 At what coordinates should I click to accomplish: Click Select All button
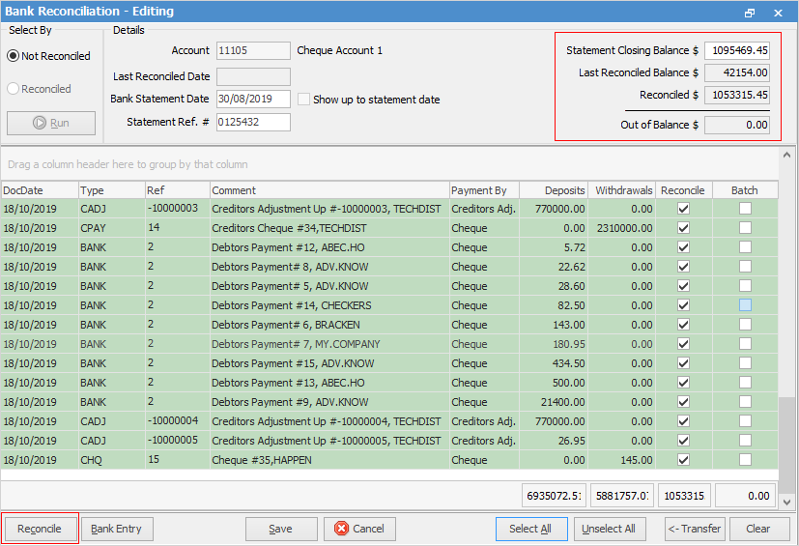click(x=530, y=529)
